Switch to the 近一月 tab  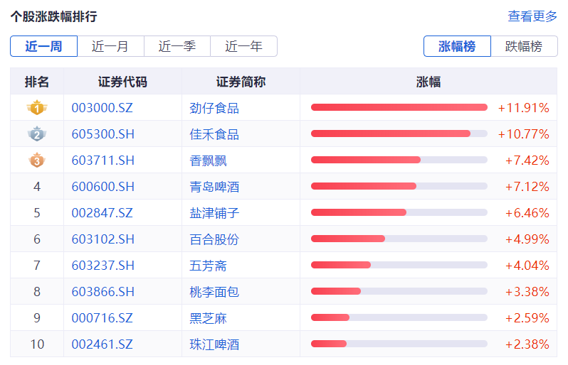(x=110, y=46)
